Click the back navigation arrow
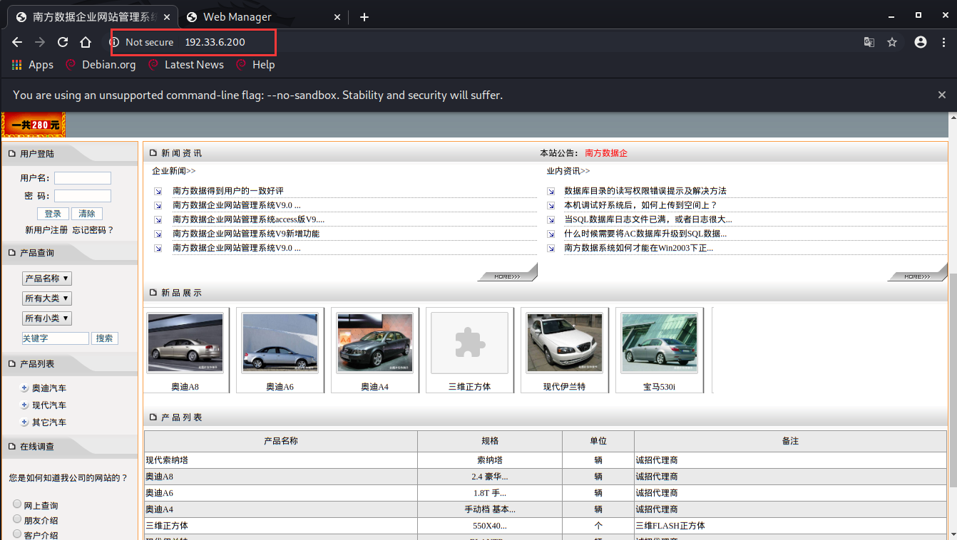The width and height of the screenshot is (957, 540). (x=17, y=42)
